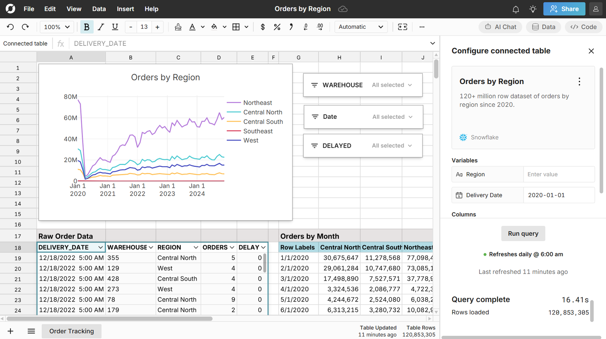Toggle the lightbulb theme icon
The height and width of the screenshot is (339, 606).
[x=533, y=9]
